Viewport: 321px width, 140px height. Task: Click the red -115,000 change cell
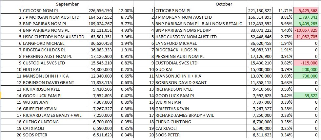[x=306, y=63]
